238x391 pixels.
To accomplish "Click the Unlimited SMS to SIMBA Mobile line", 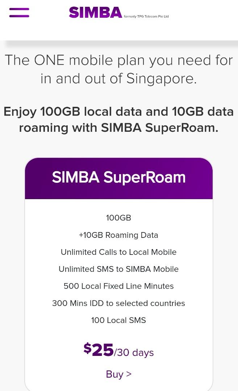I will [x=118, y=269].
